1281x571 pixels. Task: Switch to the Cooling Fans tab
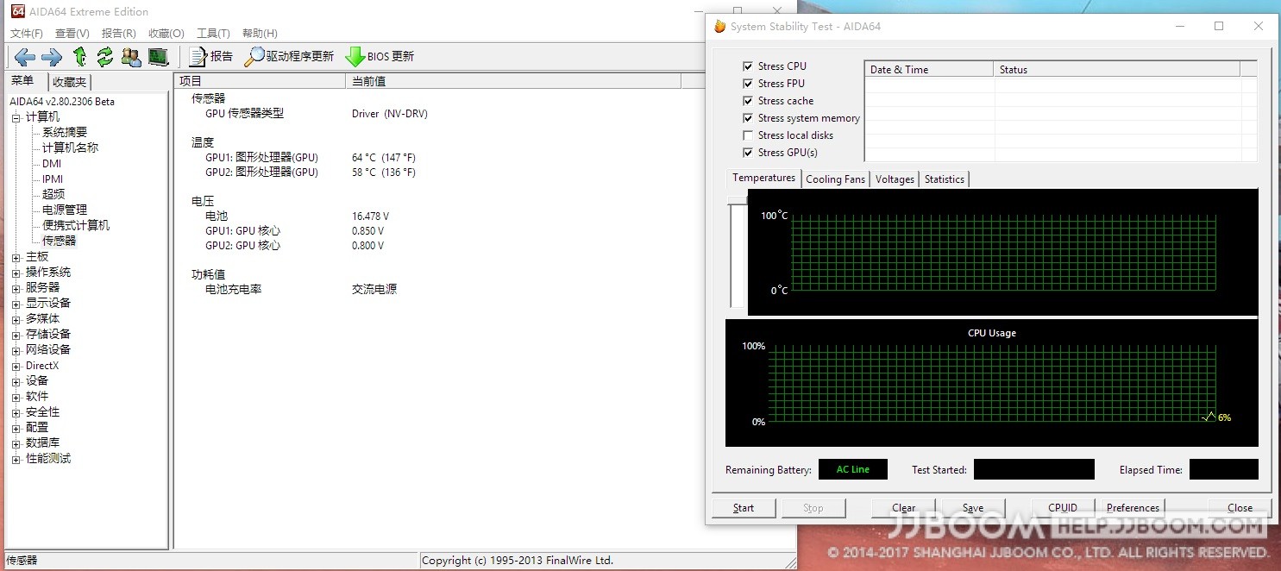(834, 179)
